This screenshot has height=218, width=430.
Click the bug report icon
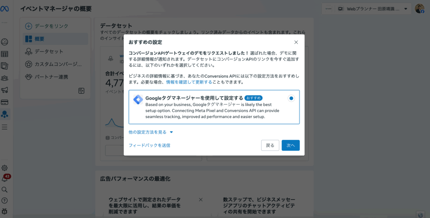click(5, 211)
